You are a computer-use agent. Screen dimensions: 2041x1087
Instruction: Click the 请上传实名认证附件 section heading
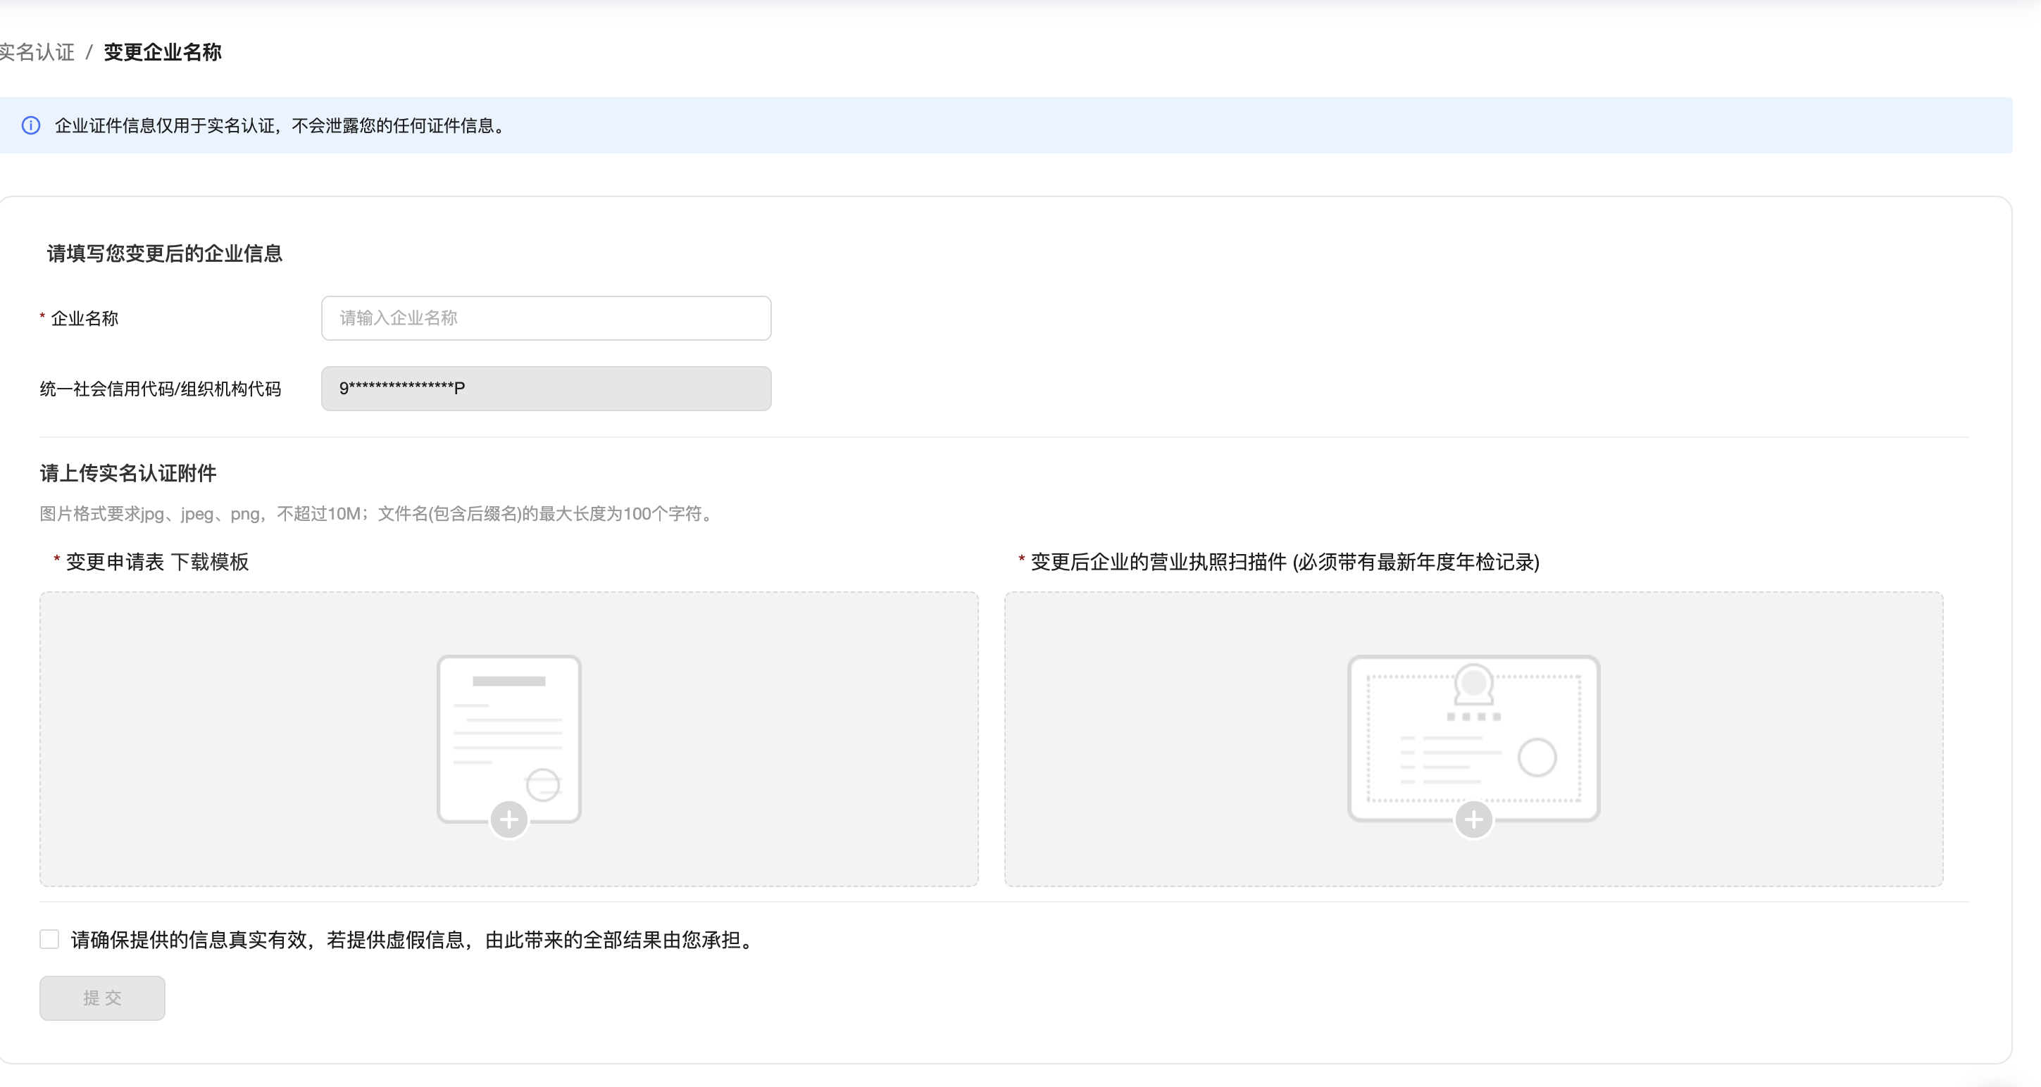coord(128,473)
